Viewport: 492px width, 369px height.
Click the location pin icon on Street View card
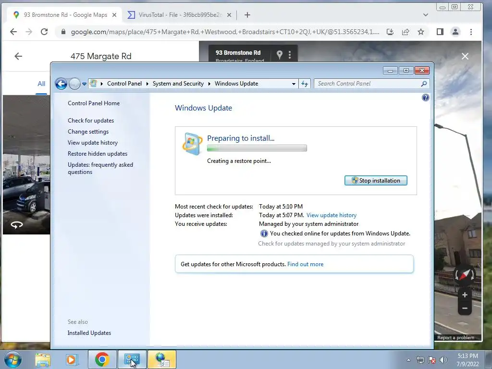[279, 55]
